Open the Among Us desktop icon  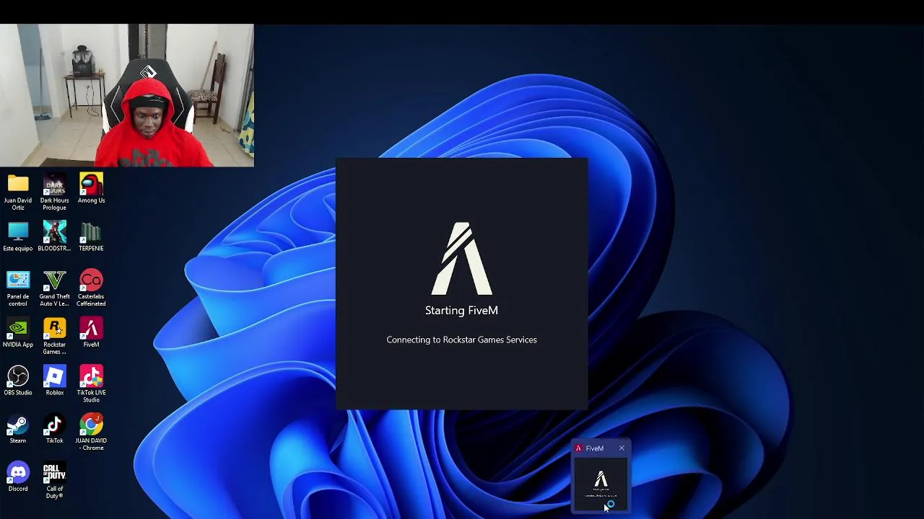(x=91, y=188)
